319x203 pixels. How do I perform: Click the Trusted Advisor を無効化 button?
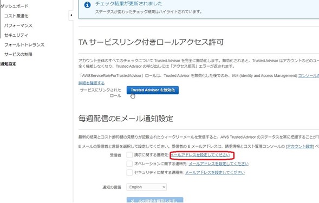tap(153, 90)
